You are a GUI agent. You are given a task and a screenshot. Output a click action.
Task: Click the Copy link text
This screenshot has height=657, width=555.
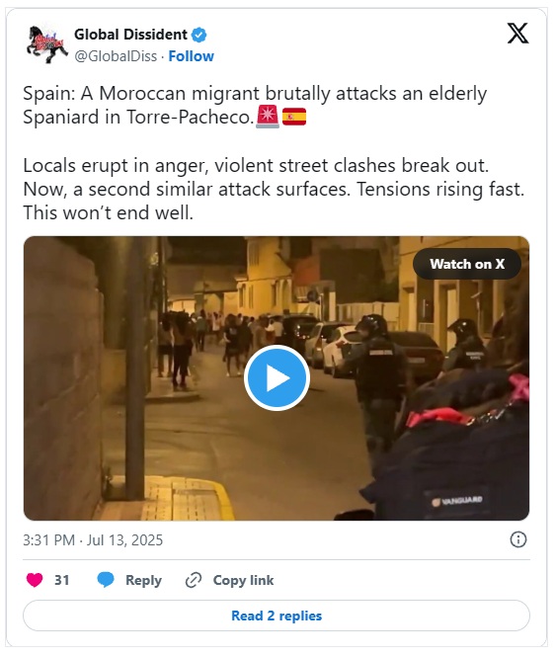coord(243,580)
